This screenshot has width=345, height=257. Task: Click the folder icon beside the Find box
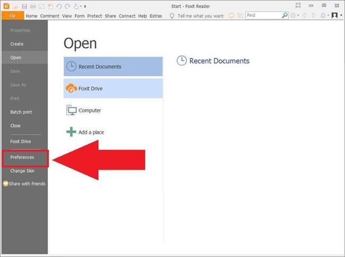[x=240, y=15]
